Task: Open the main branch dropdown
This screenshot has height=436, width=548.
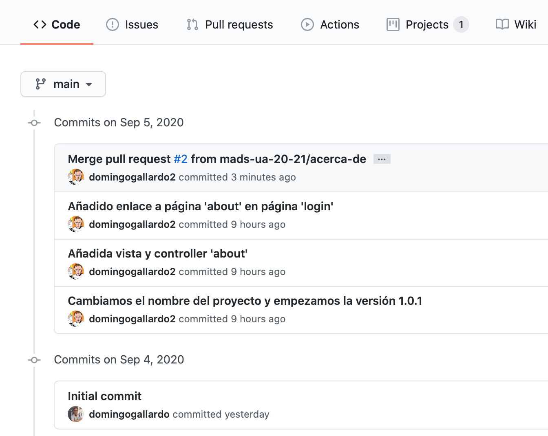Action: coord(63,84)
